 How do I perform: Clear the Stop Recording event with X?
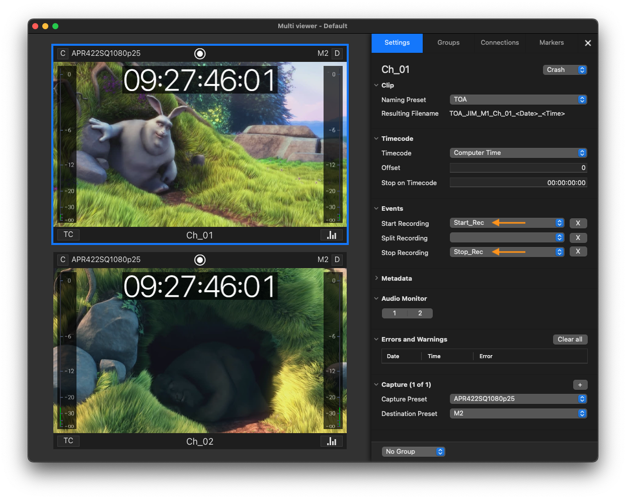[578, 252]
